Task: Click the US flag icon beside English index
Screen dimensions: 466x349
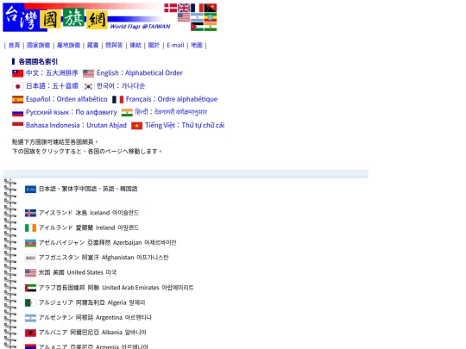Action: click(x=88, y=73)
